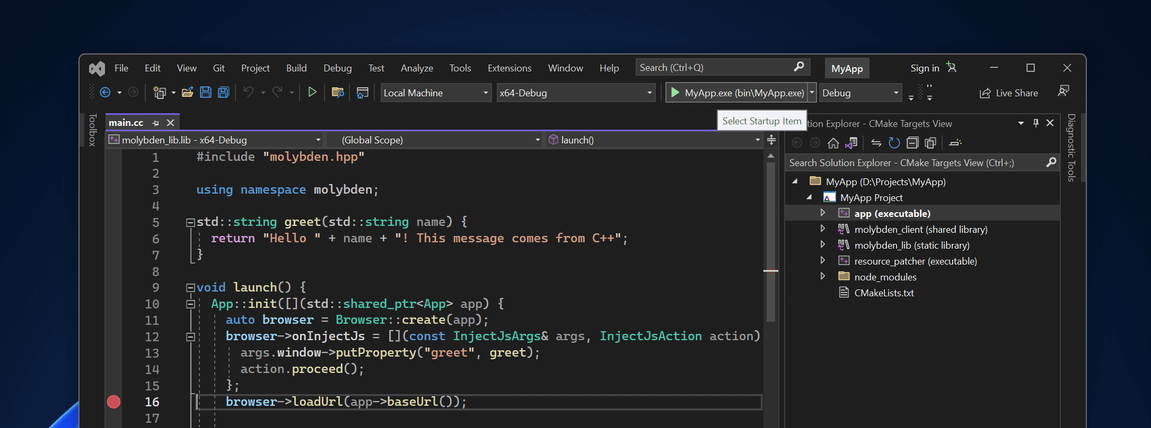Image resolution: width=1151 pixels, height=428 pixels.
Task: Open the Global Scope dropdown
Action: [434, 140]
